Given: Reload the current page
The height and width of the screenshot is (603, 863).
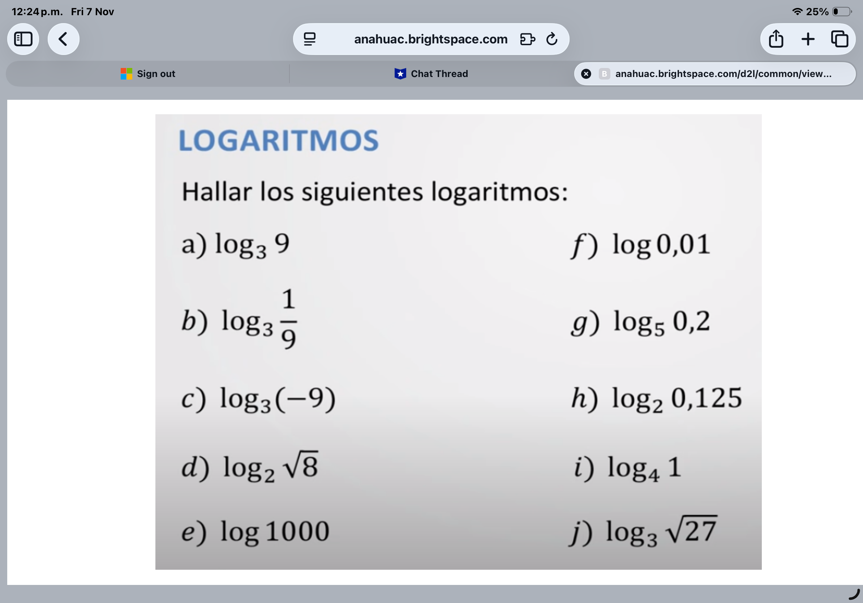Looking at the screenshot, I should pyautogui.click(x=551, y=39).
